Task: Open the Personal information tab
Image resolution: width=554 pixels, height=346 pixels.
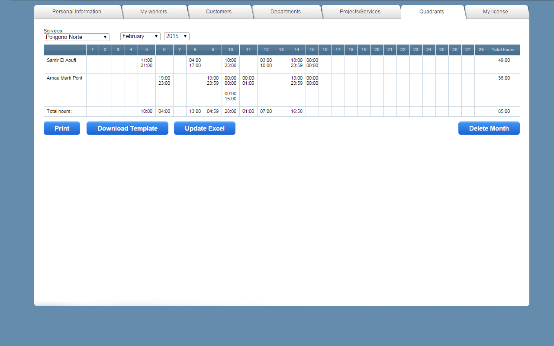Action: [77, 12]
